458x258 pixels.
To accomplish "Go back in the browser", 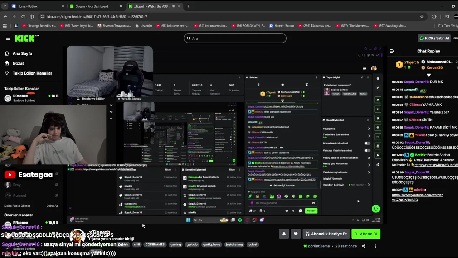I will click(x=5, y=16).
